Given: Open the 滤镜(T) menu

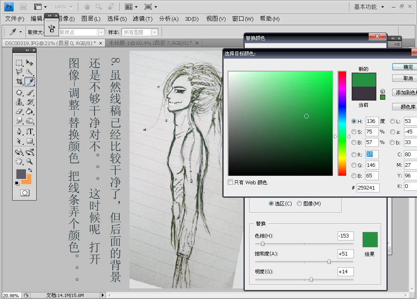Looking at the screenshot, I should pos(143,19).
